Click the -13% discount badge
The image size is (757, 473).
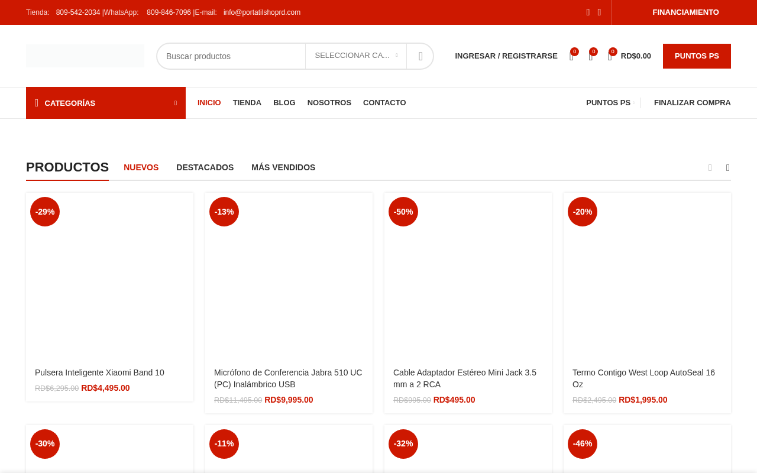(224, 212)
